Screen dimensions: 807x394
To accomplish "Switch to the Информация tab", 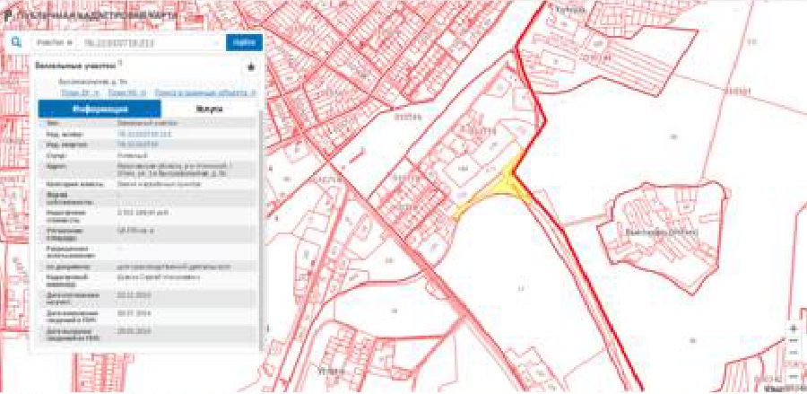I will (100, 109).
